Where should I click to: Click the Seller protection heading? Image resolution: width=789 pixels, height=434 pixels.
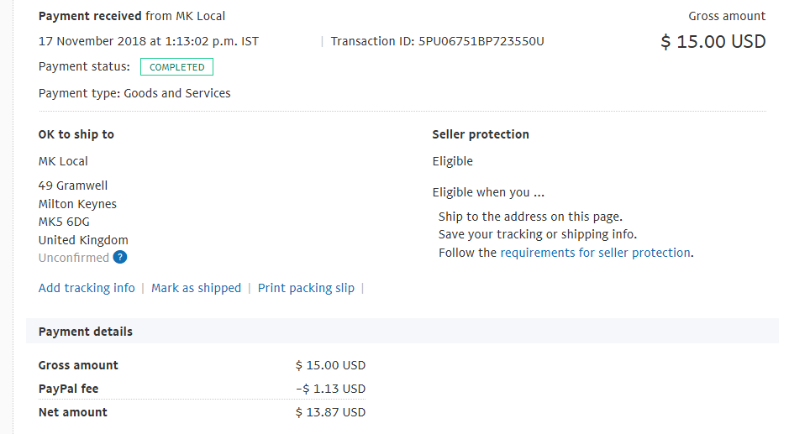click(481, 134)
